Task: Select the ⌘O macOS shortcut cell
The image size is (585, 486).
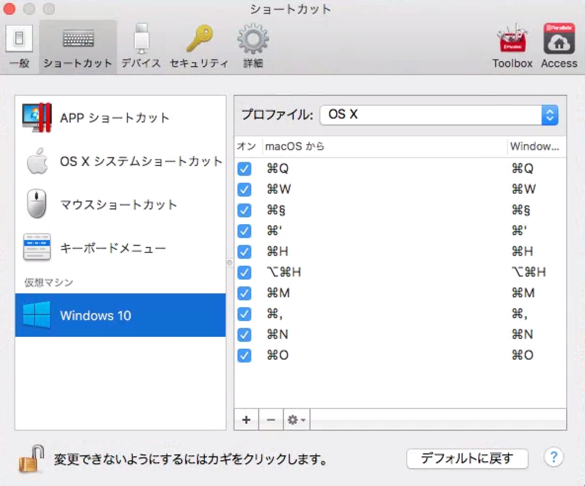Action: (278, 356)
